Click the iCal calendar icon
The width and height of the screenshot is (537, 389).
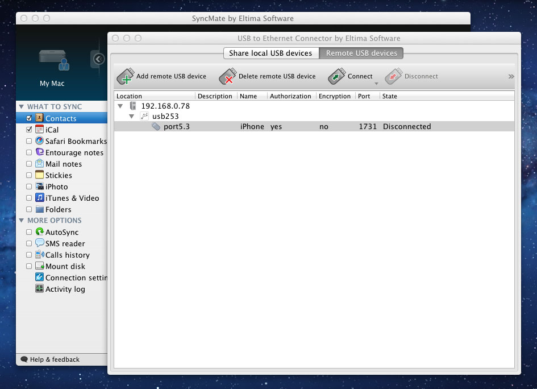39,129
